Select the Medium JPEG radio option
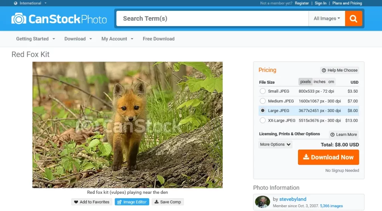Screen dimensions: 382x211 [263, 101]
